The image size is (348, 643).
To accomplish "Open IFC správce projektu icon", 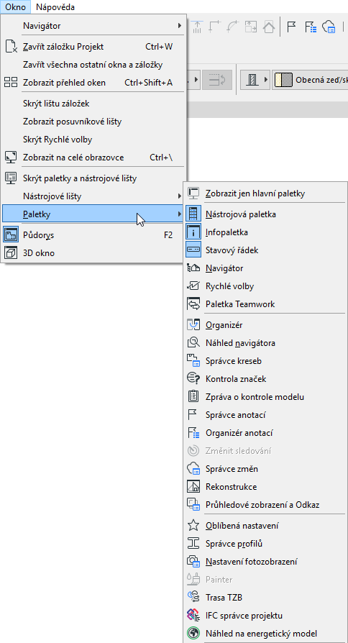I will [x=193, y=616].
